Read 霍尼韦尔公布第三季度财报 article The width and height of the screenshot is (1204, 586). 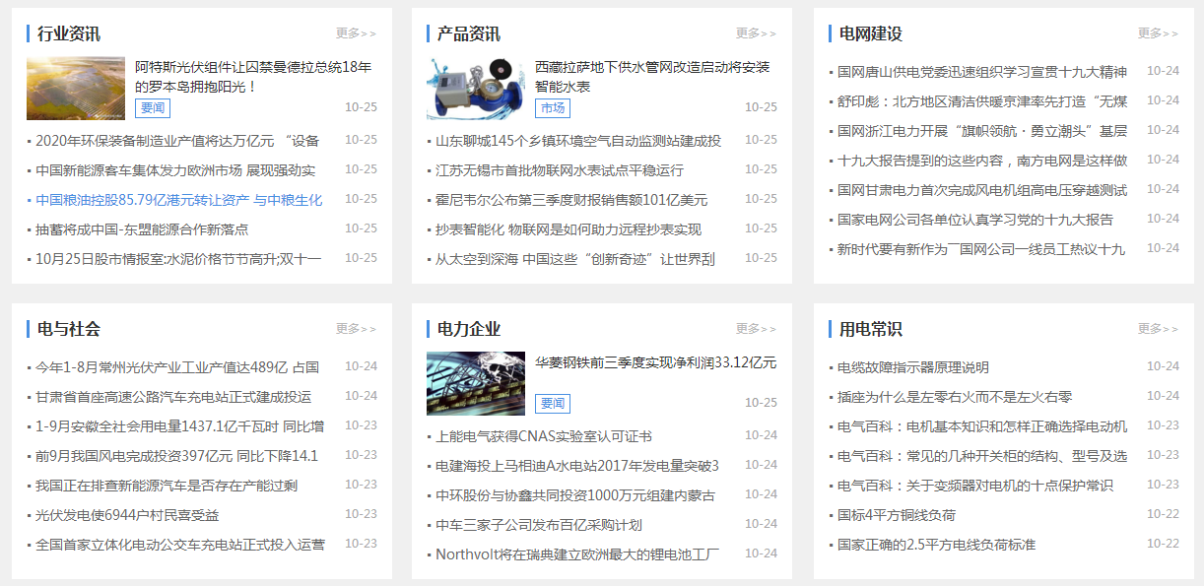(x=571, y=200)
